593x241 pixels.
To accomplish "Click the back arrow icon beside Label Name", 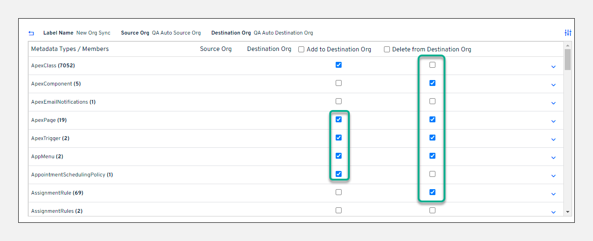I will point(31,33).
